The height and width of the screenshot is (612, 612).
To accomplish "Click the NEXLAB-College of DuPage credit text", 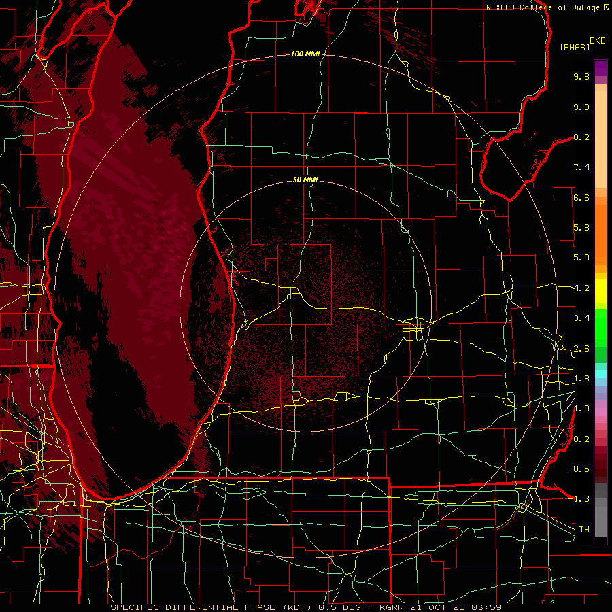I will click(x=544, y=7).
